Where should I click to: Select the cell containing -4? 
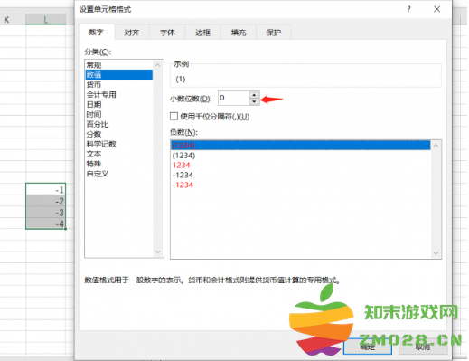click(x=46, y=223)
